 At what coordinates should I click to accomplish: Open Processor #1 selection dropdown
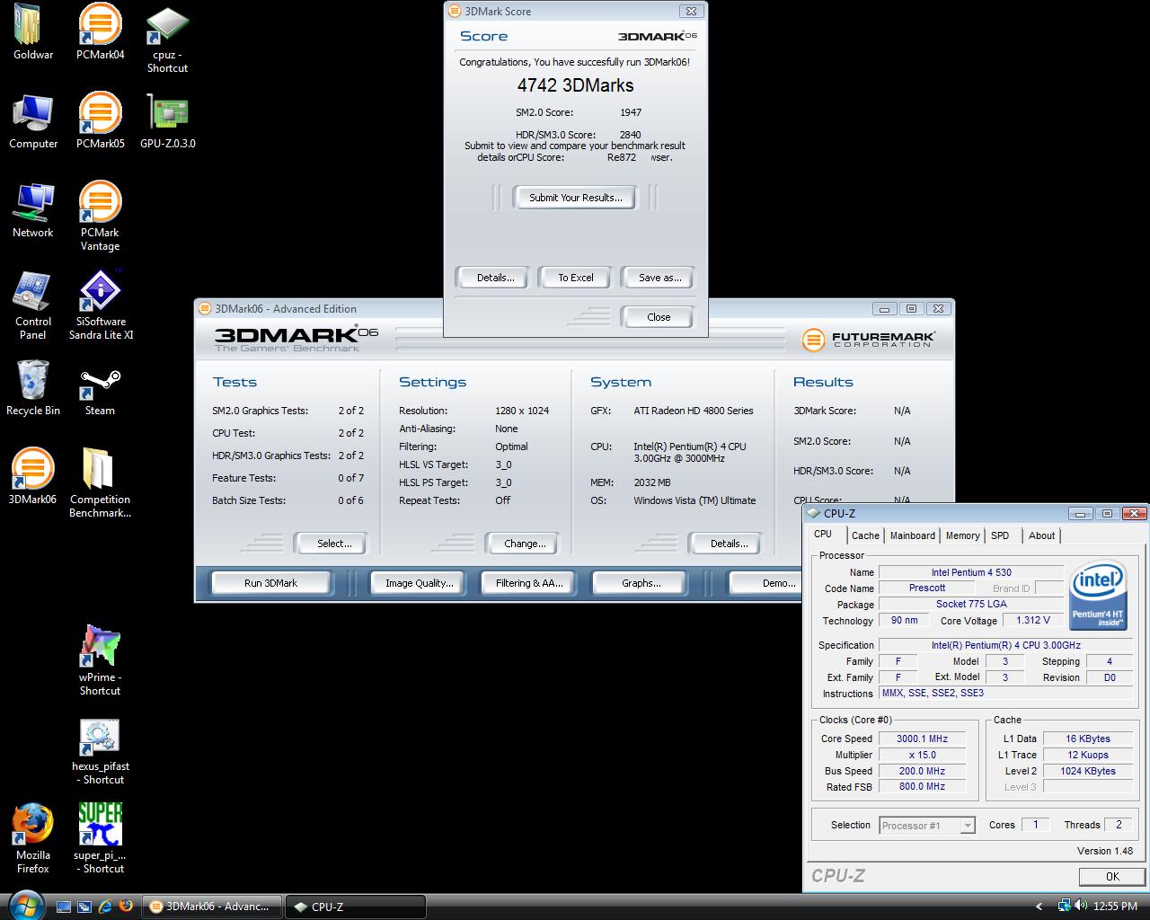(x=927, y=826)
